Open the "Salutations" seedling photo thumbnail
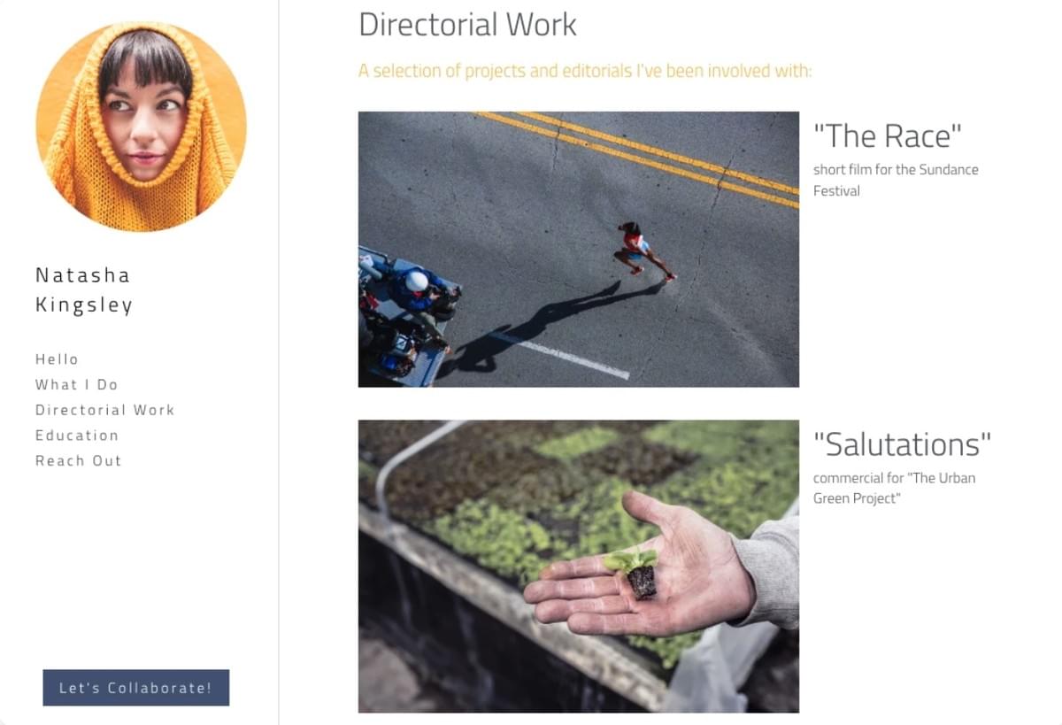The width and height of the screenshot is (1062, 725). [x=579, y=567]
